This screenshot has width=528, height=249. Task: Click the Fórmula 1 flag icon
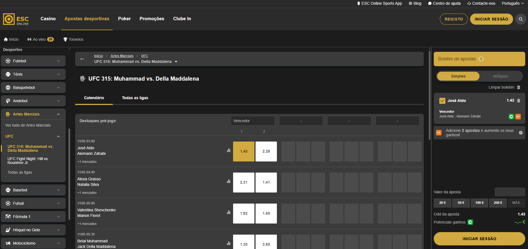(x=8, y=217)
